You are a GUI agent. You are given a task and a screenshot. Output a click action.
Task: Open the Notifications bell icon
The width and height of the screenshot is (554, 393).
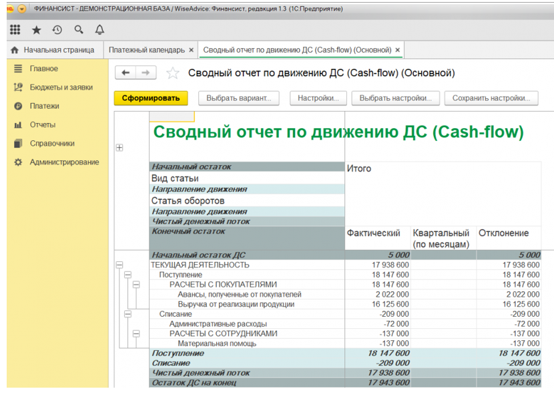[99, 29]
